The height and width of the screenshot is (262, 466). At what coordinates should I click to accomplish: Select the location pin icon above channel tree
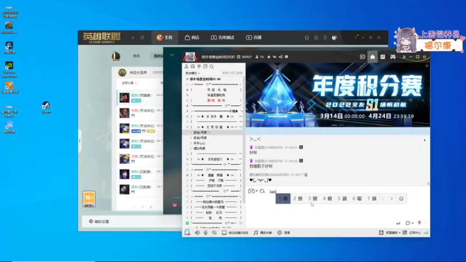coord(199,66)
